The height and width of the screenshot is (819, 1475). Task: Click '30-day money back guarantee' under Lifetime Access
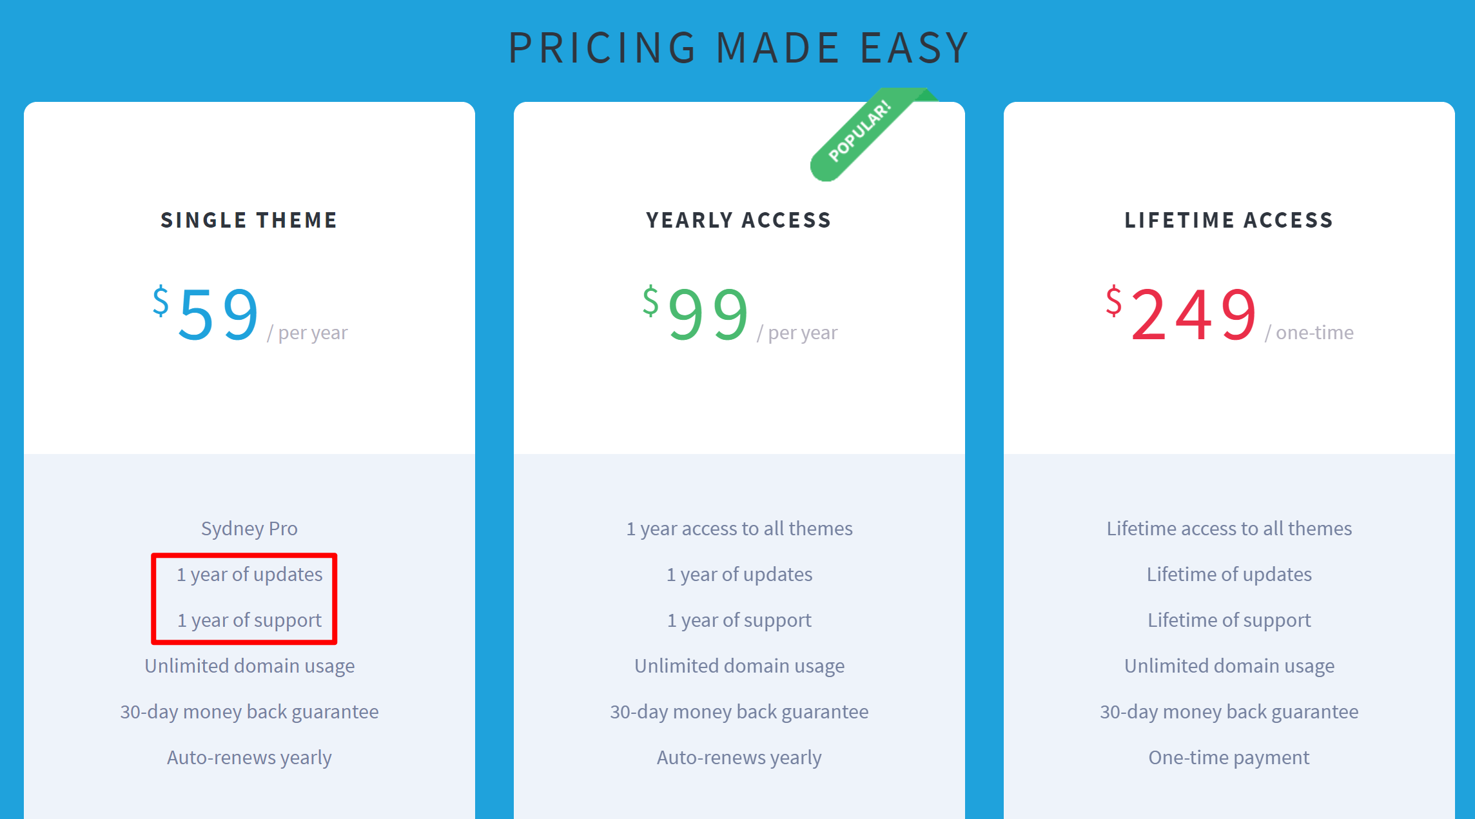point(1229,712)
